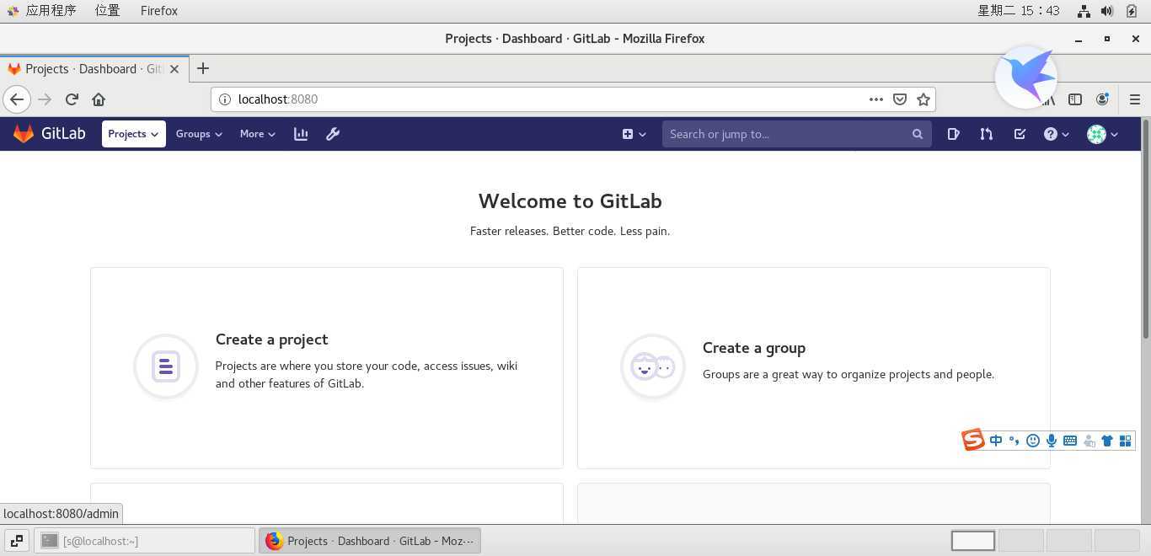The width and height of the screenshot is (1151, 556).
Task: Click the power battery icon in top bar
Action: [1132, 11]
